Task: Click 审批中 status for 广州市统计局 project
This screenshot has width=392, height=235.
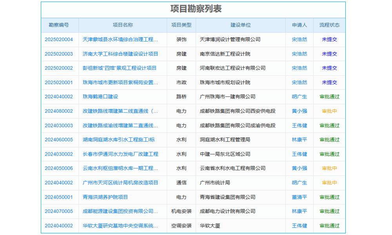Action: (x=329, y=183)
